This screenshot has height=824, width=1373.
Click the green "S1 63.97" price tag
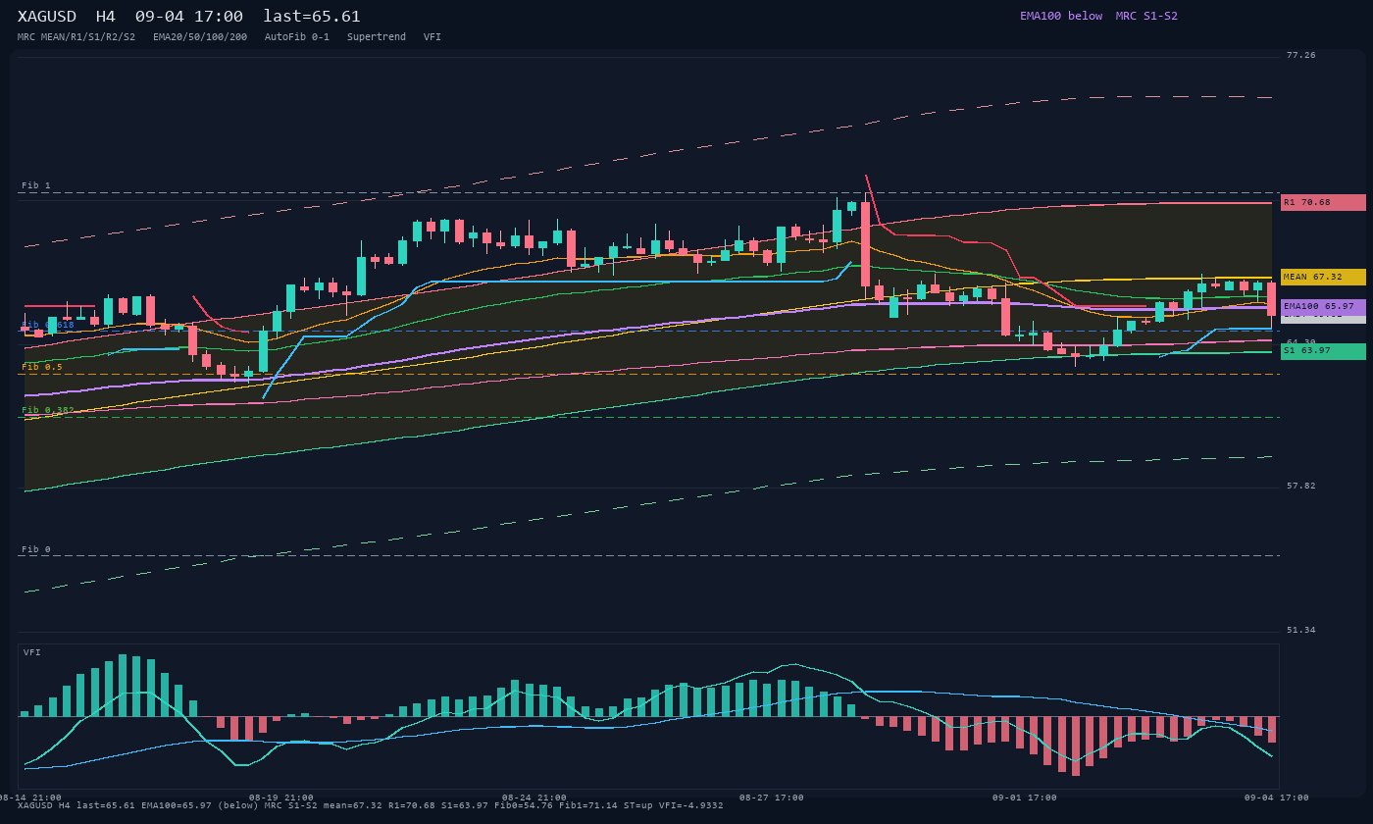pyautogui.click(x=1323, y=351)
